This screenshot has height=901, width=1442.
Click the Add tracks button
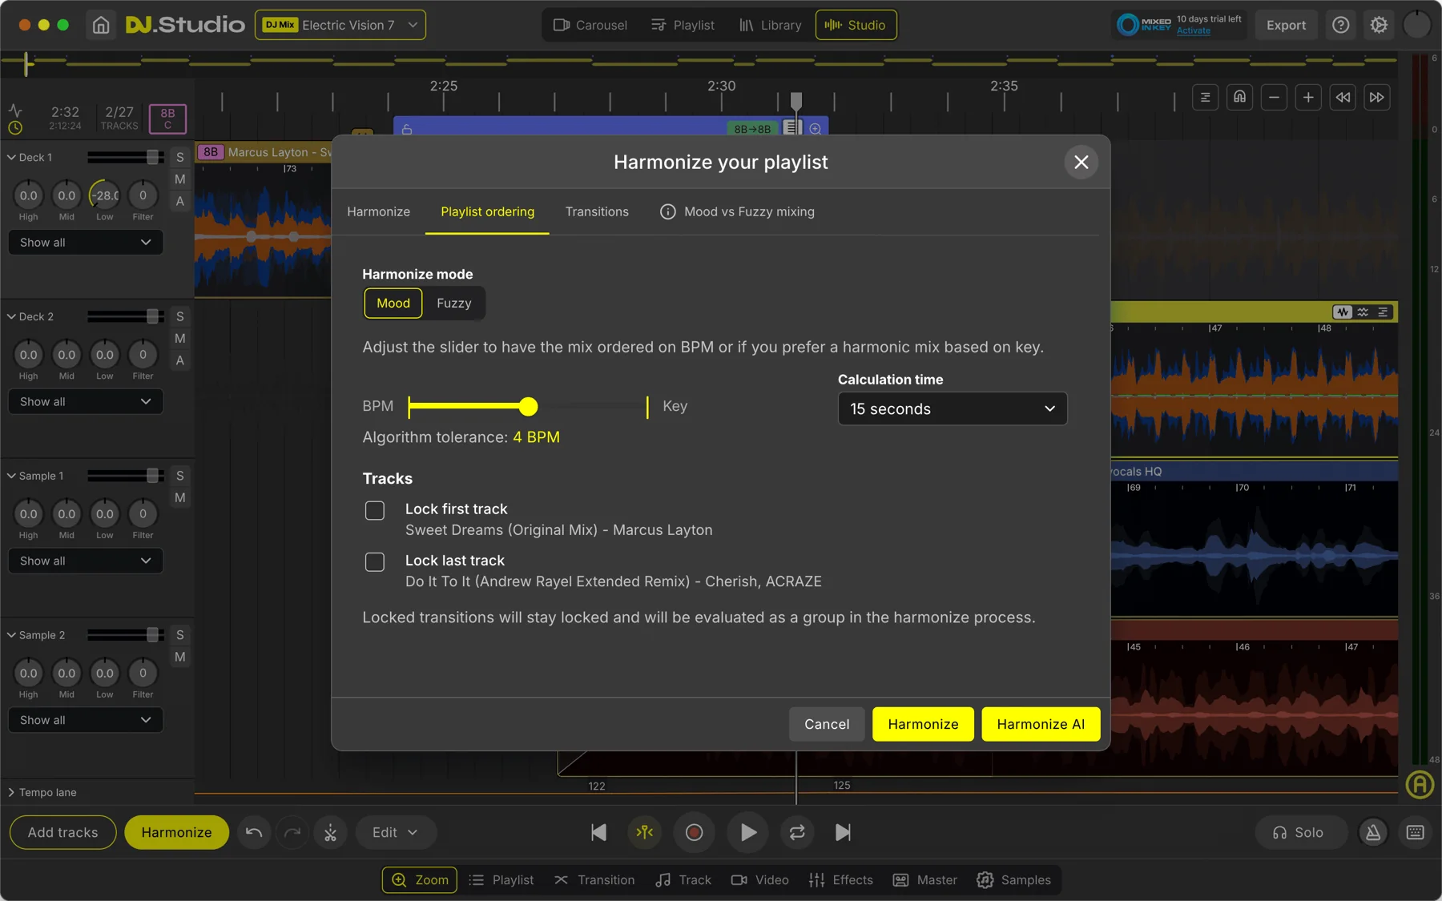tap(63, 832)
